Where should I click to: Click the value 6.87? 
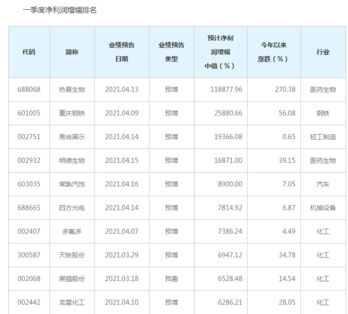(x=289, y=208)
